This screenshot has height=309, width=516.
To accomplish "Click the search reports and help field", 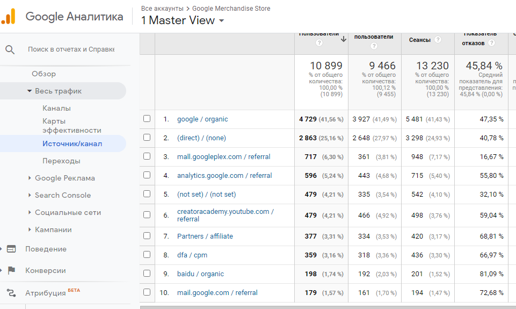I will pos(71,49).
